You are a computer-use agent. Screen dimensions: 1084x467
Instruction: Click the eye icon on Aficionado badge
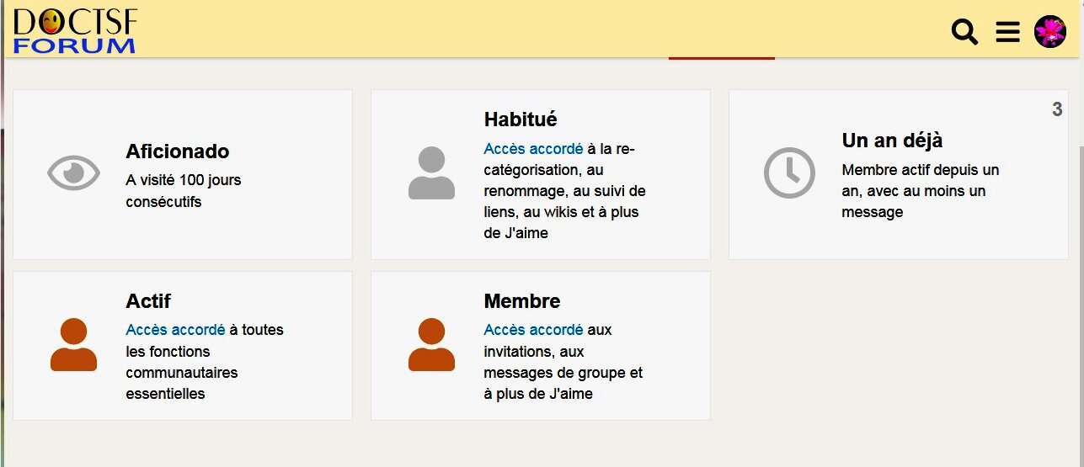(x=73, y=172)
